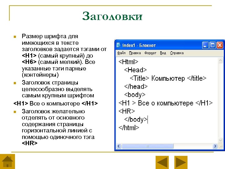Image resolution: width=225 pixels, height=169 pixels.
Task: Click the vertical scrollbar up arrow
Action: pyautogui.click(x=220, y=60)
